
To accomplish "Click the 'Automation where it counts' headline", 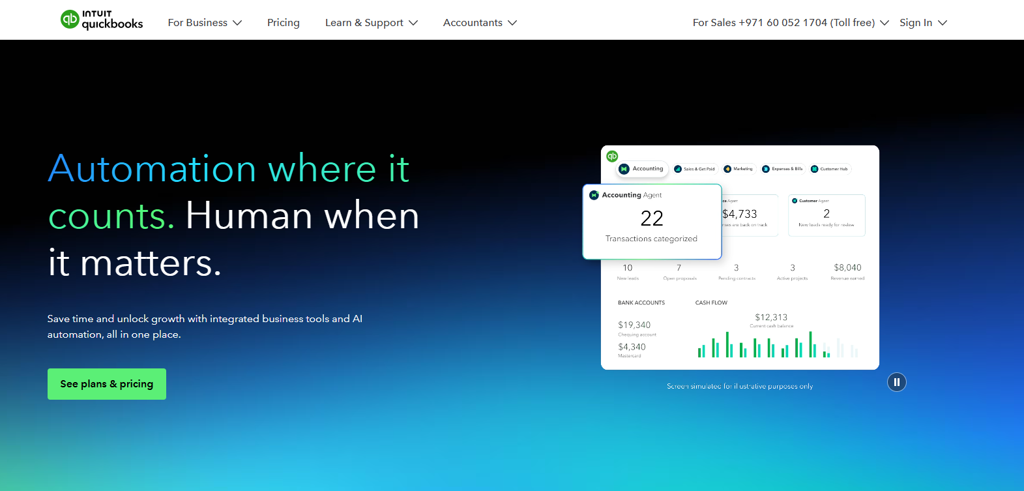I will point(228,192).
